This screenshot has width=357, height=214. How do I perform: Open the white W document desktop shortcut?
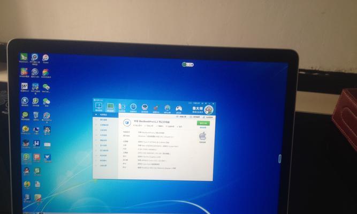(x=25, y=86)
